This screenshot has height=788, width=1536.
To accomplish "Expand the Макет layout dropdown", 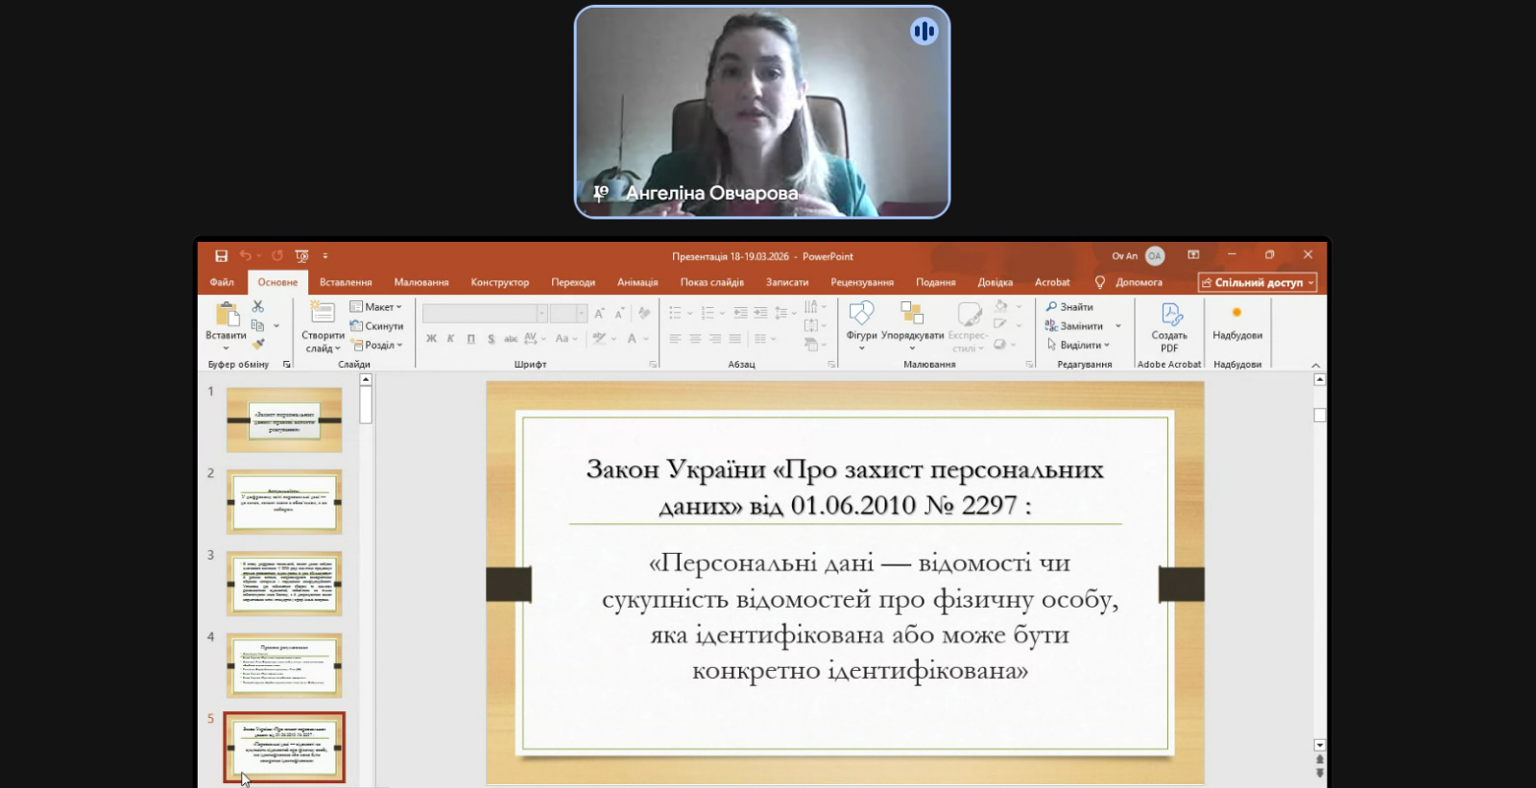I will pos(376,307).
